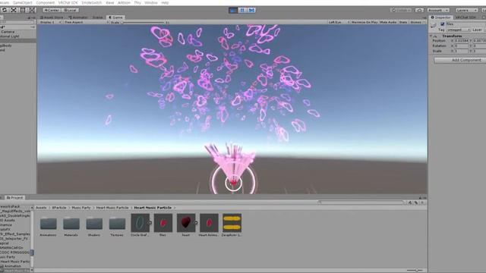Expand the heart asset sub-assets arrow
Image resolution: width=486 pixels, height=273 pixels.
196,222
